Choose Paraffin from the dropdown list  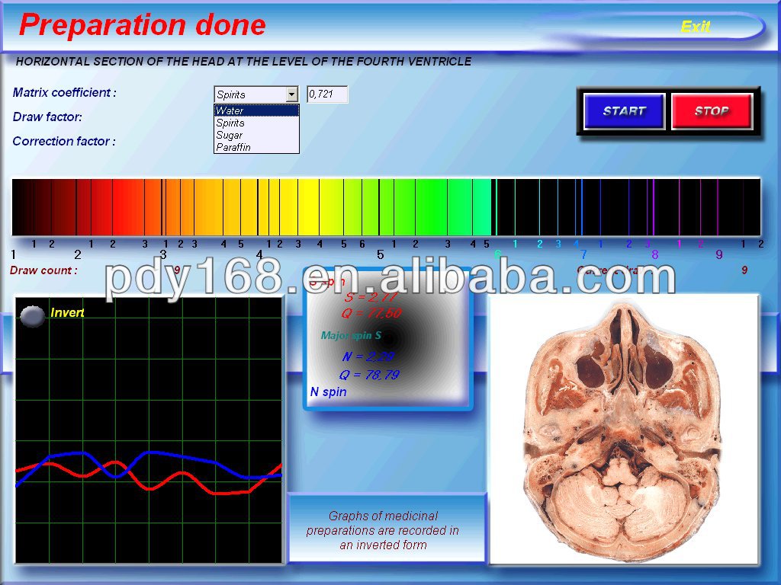pyautogui.click(x=256, y=147)
